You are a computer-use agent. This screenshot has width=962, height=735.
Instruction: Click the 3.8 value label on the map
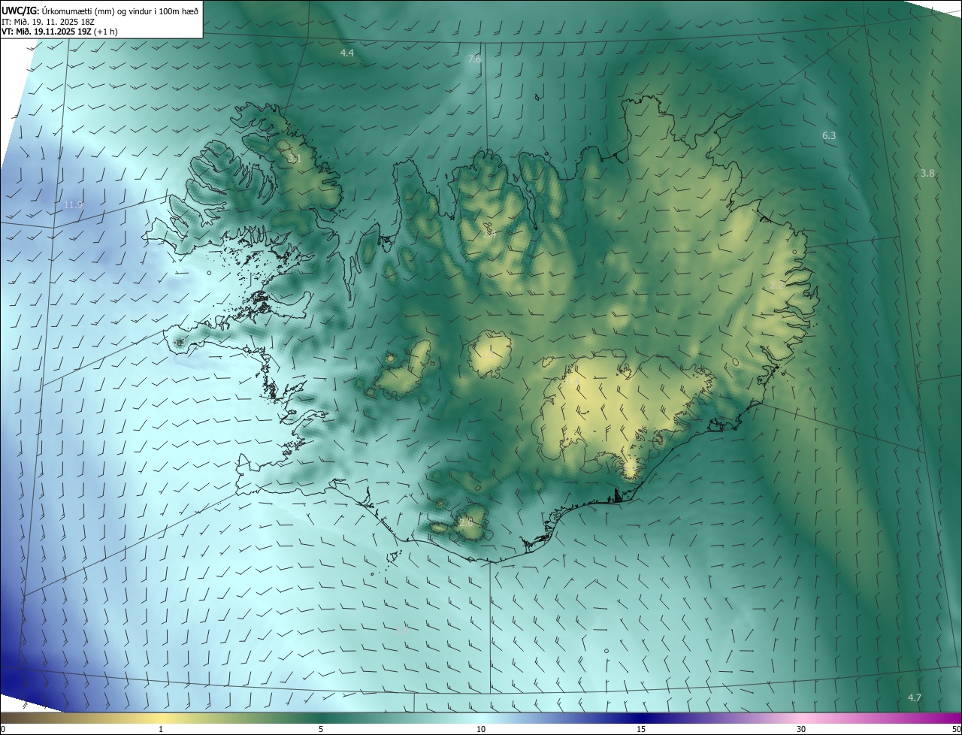tap(927, 174)
